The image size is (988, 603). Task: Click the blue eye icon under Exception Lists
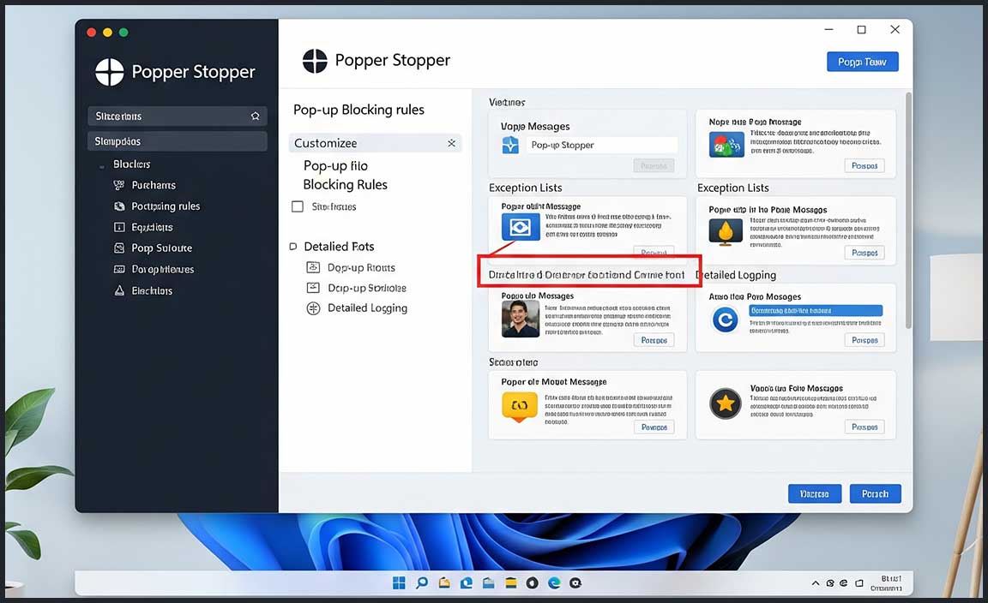coord(520,228)
